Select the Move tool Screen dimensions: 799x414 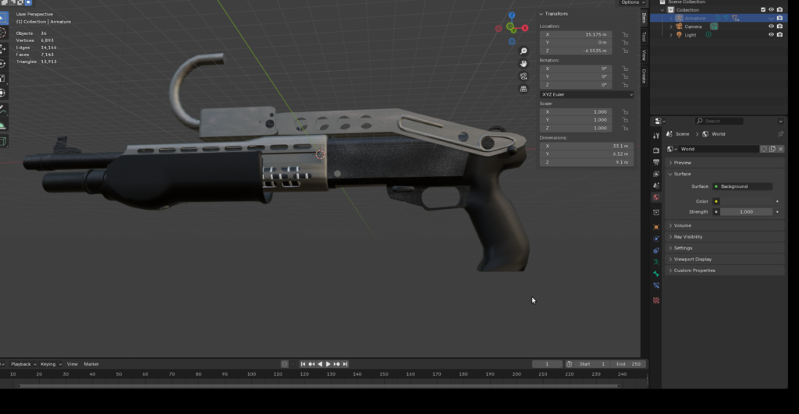click(x=3, y=48)
